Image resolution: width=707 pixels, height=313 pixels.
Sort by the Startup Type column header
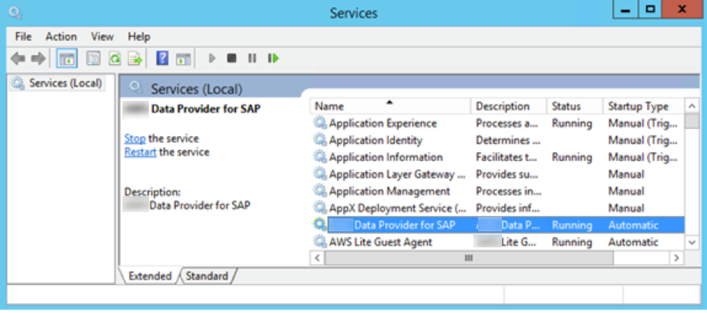[638, 106]
